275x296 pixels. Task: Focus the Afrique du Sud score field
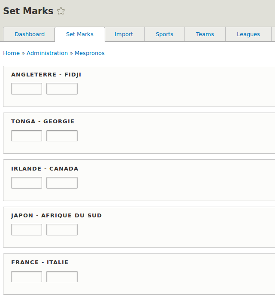pyautogui.click(x=62, y=229)
